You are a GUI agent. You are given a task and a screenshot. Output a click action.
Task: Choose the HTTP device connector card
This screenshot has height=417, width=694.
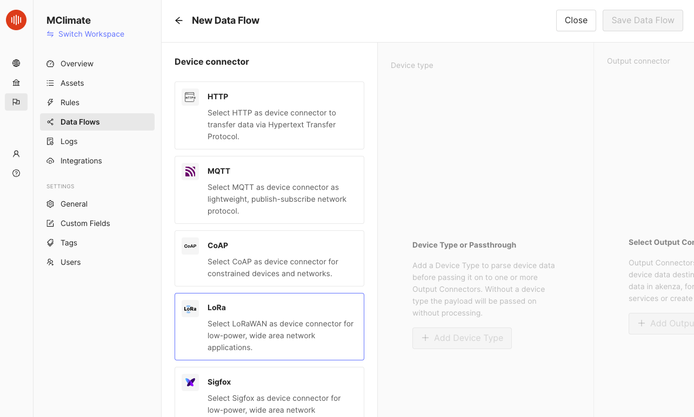[x=269, y=115]
